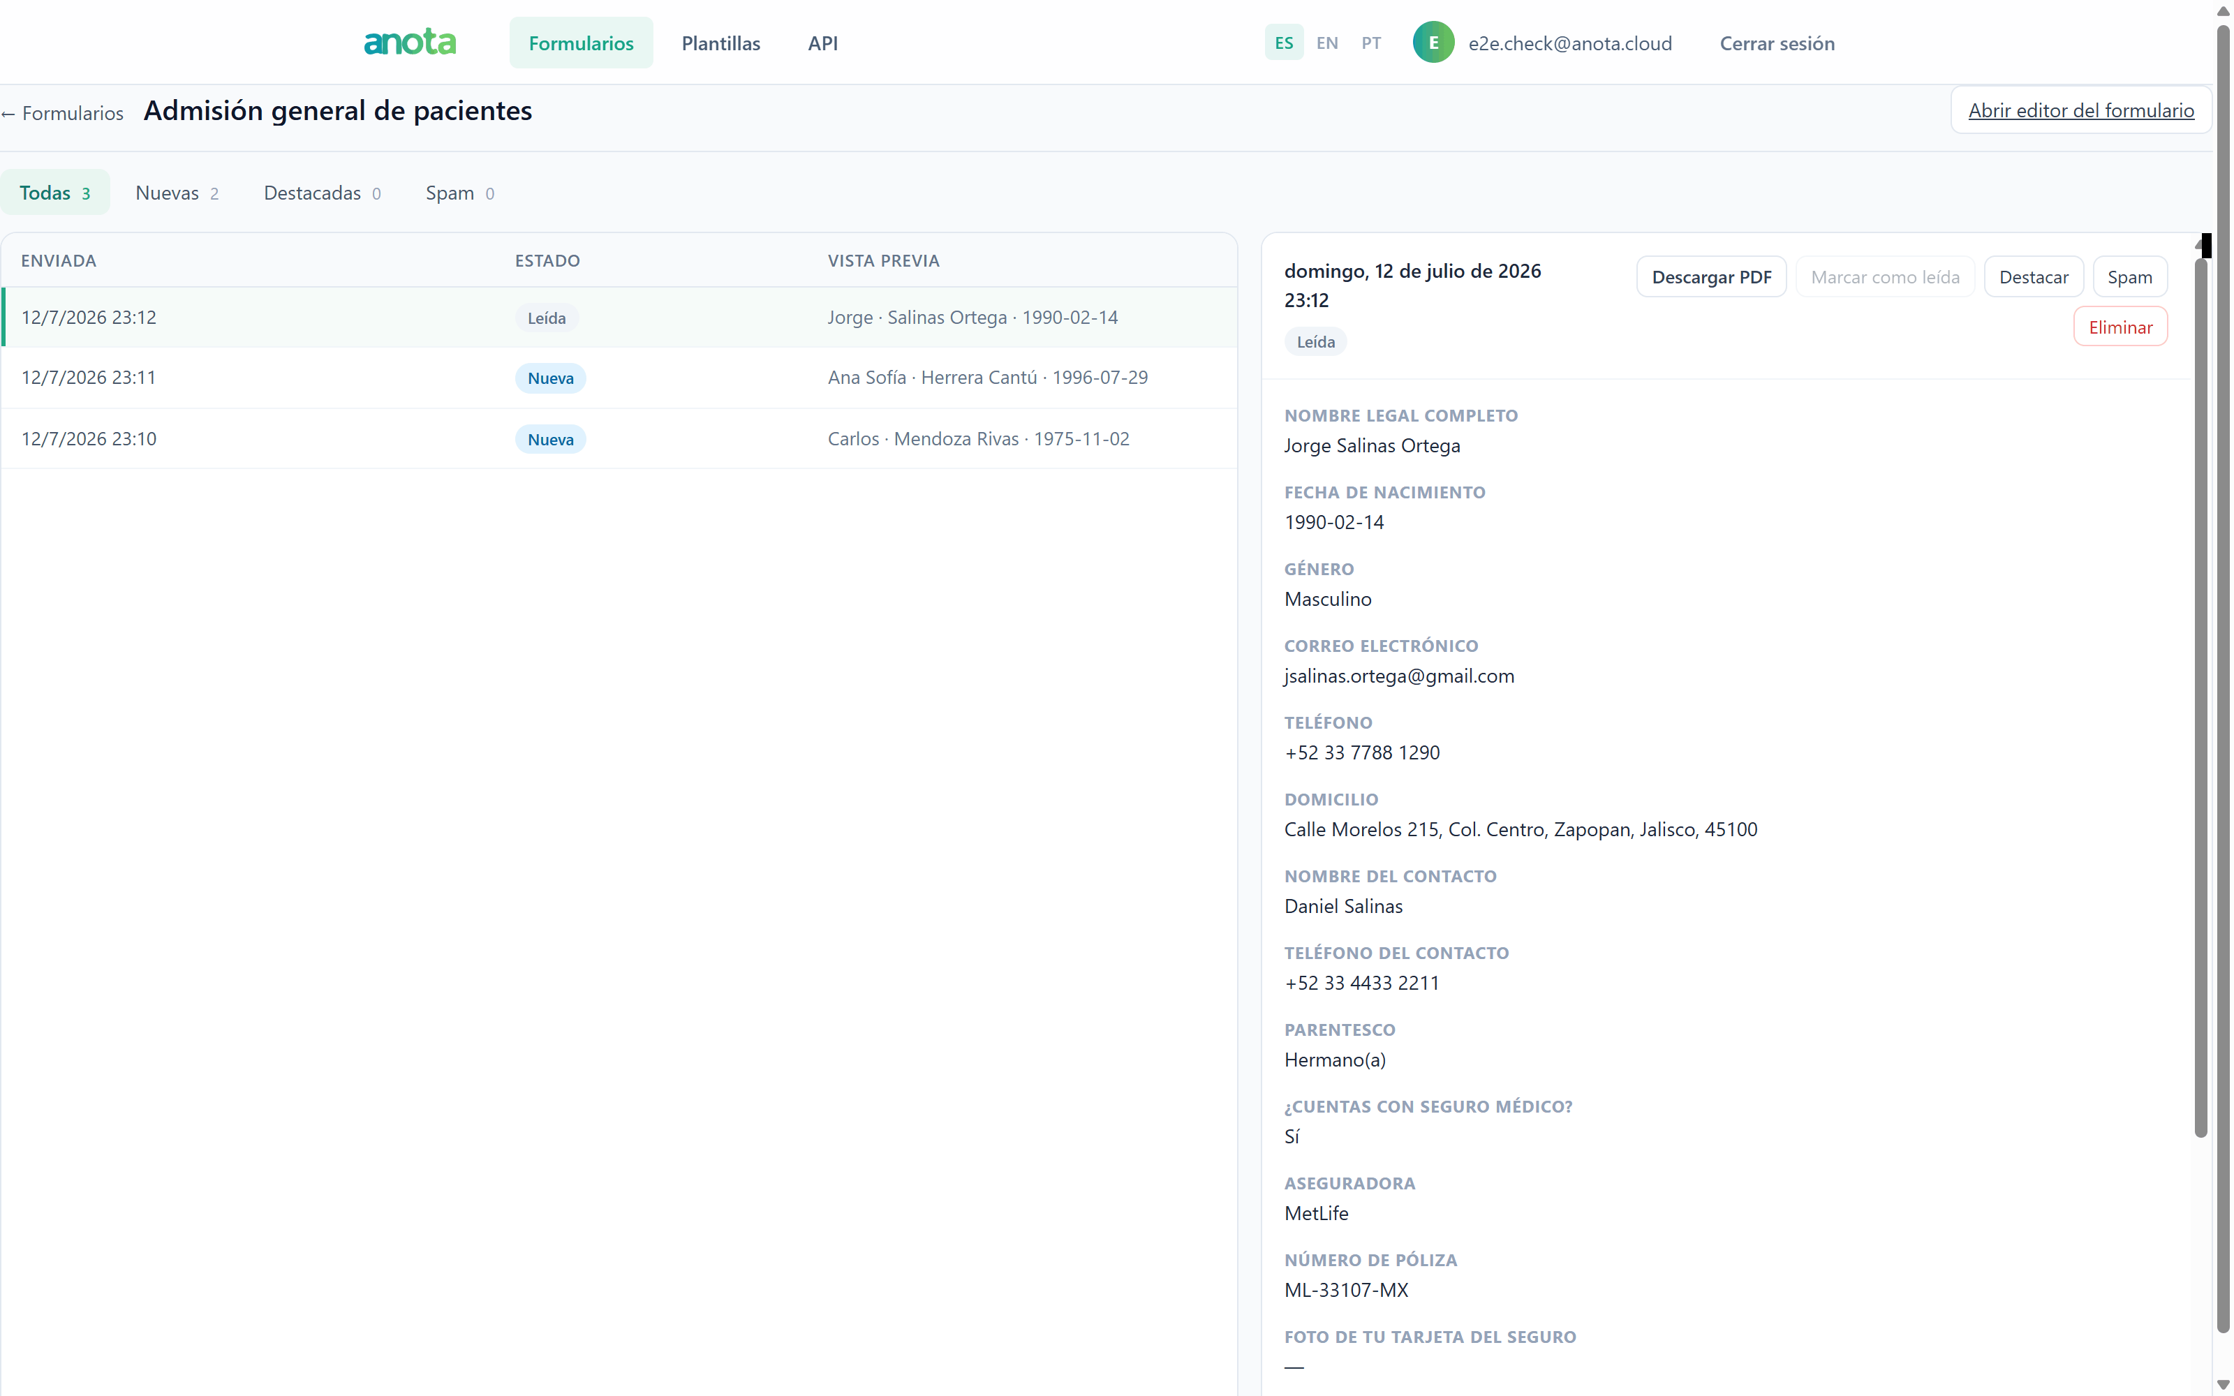Image resolution: width=2234 pixels, height=1396 pixels.
Task: Go to Plantillas in top navigation
Action: [720, 43]
